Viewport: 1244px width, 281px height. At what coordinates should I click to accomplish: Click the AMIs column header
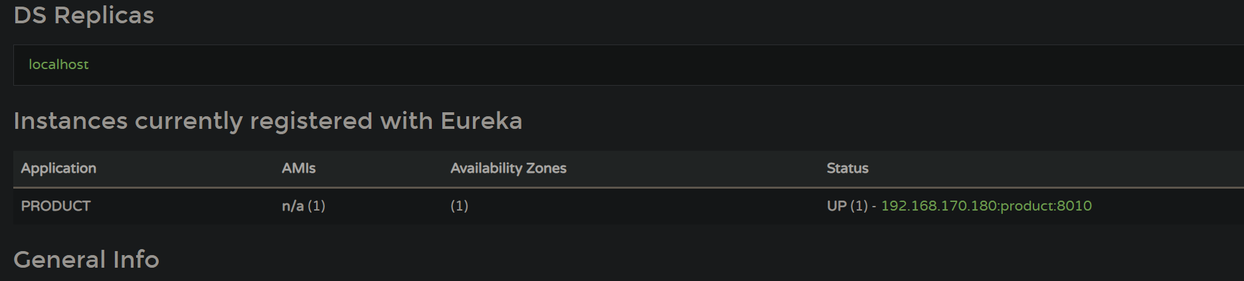pyautogui.click(x=299, y=168)
